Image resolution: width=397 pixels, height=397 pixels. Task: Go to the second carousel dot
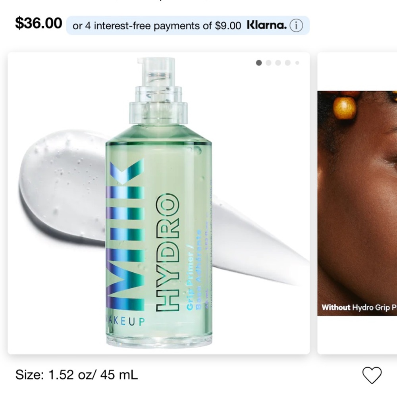[268, 63]
